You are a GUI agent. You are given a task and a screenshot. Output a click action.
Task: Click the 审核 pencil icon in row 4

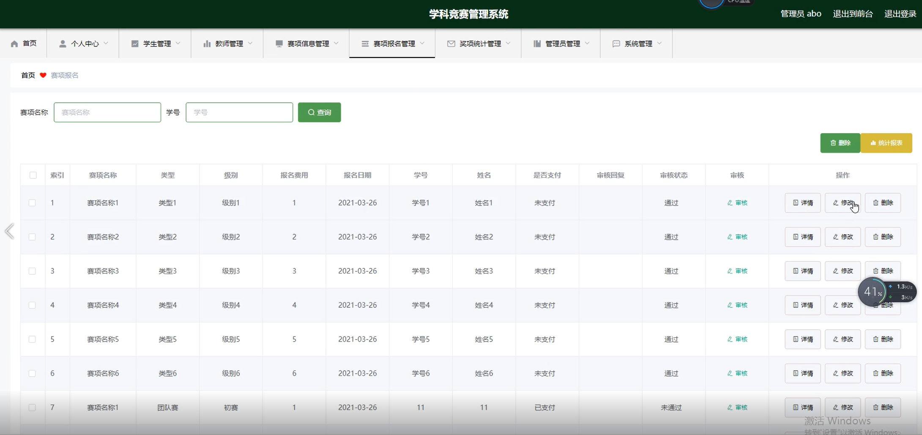point(730,305)
